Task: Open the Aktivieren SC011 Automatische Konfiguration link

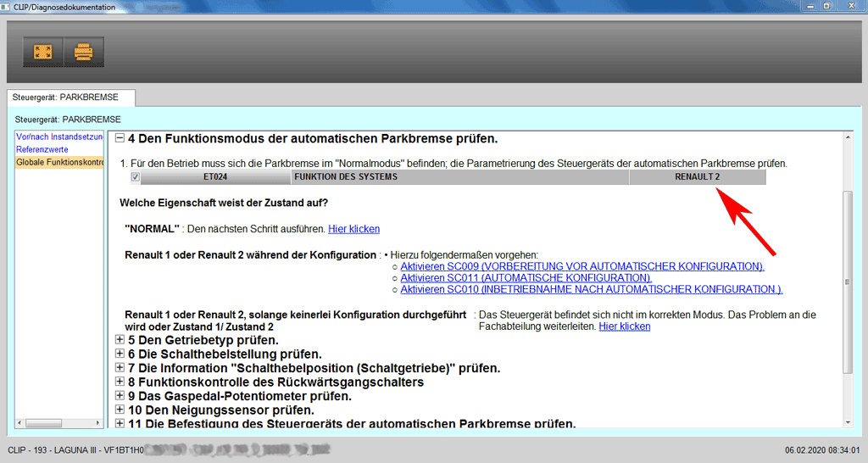Action: tap(526, 278)
